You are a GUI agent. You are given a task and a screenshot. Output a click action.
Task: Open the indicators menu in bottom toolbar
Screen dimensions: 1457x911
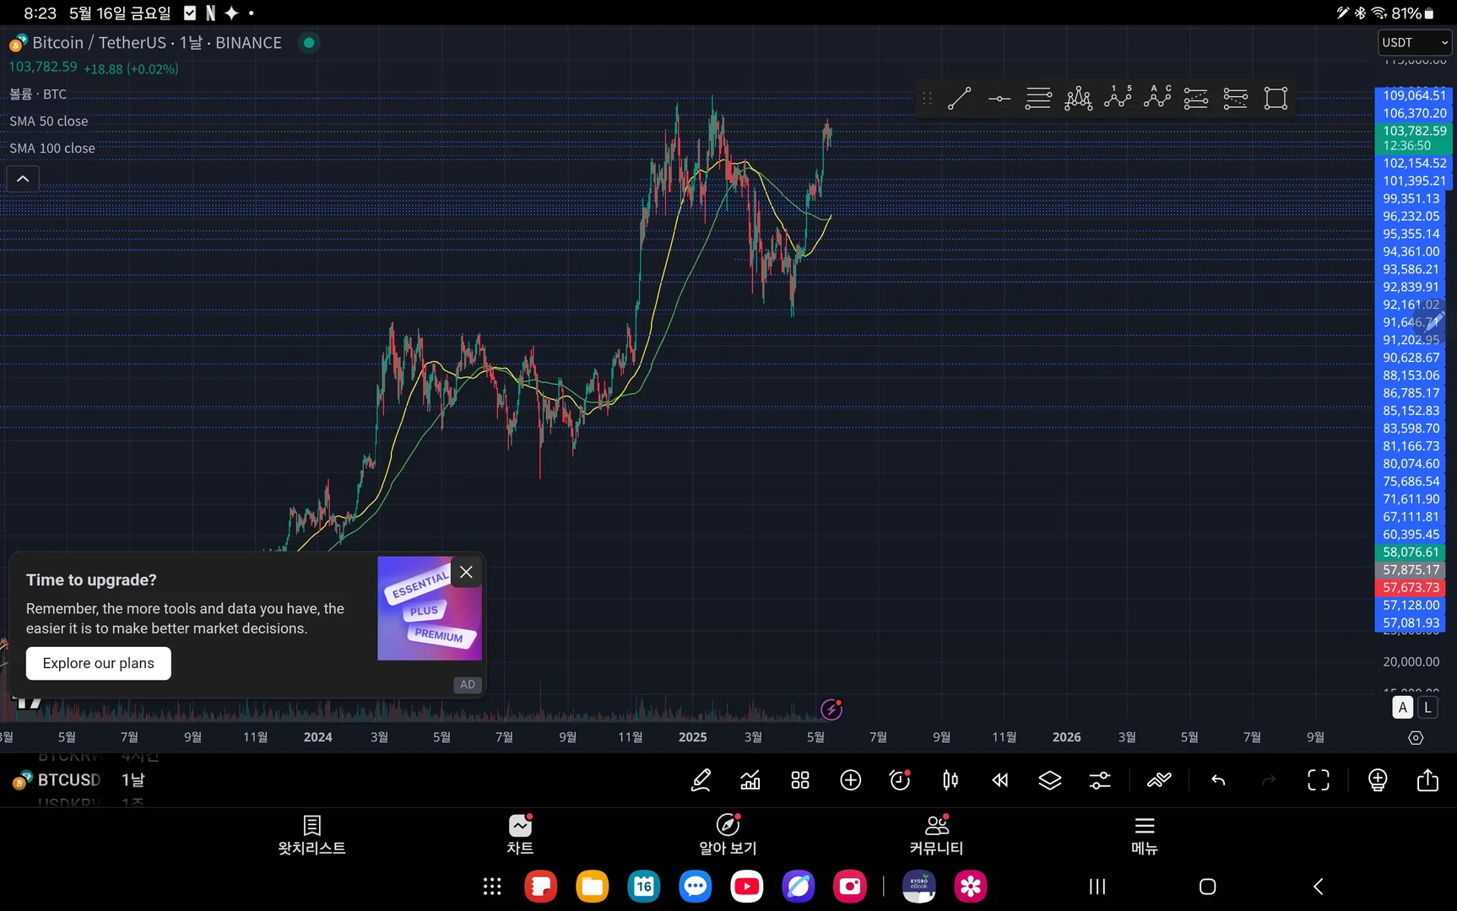point(750,780)
